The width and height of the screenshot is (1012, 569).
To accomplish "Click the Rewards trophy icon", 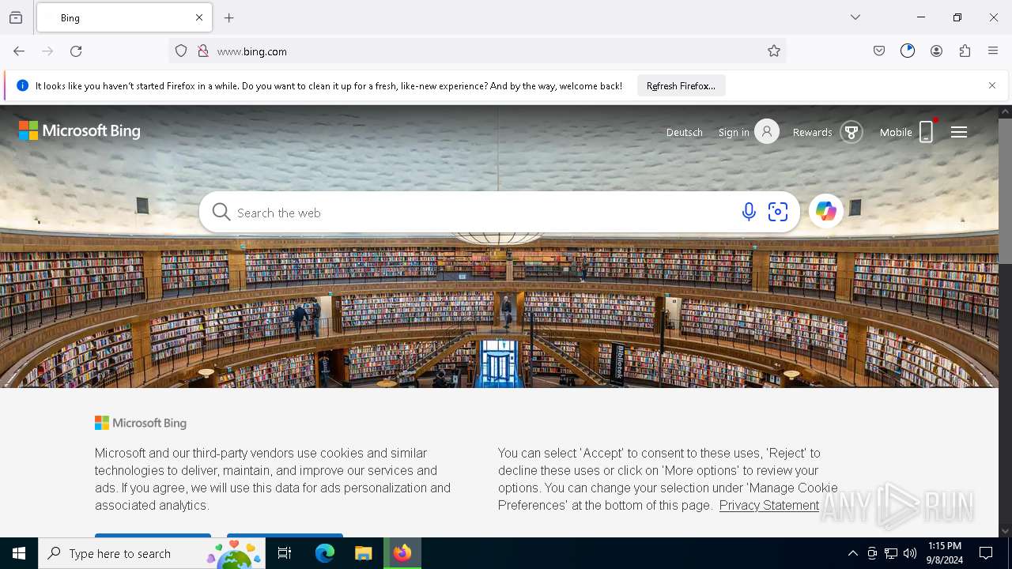I will pos(852,132).
